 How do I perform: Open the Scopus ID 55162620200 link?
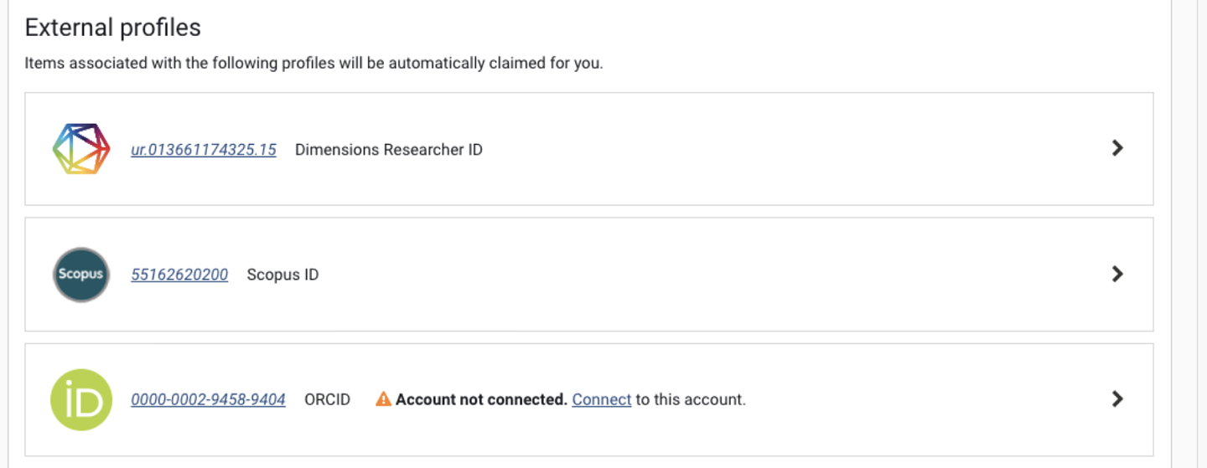(x=179, y=275)
